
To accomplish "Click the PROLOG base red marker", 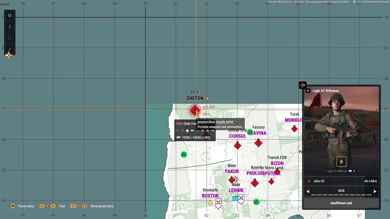I will [x=255, y=183].
